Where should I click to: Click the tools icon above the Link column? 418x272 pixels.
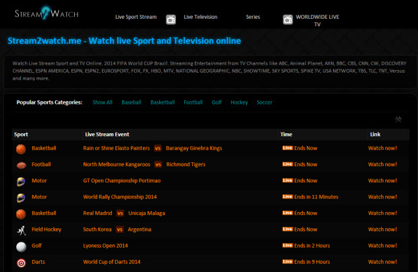pos(398,119)
